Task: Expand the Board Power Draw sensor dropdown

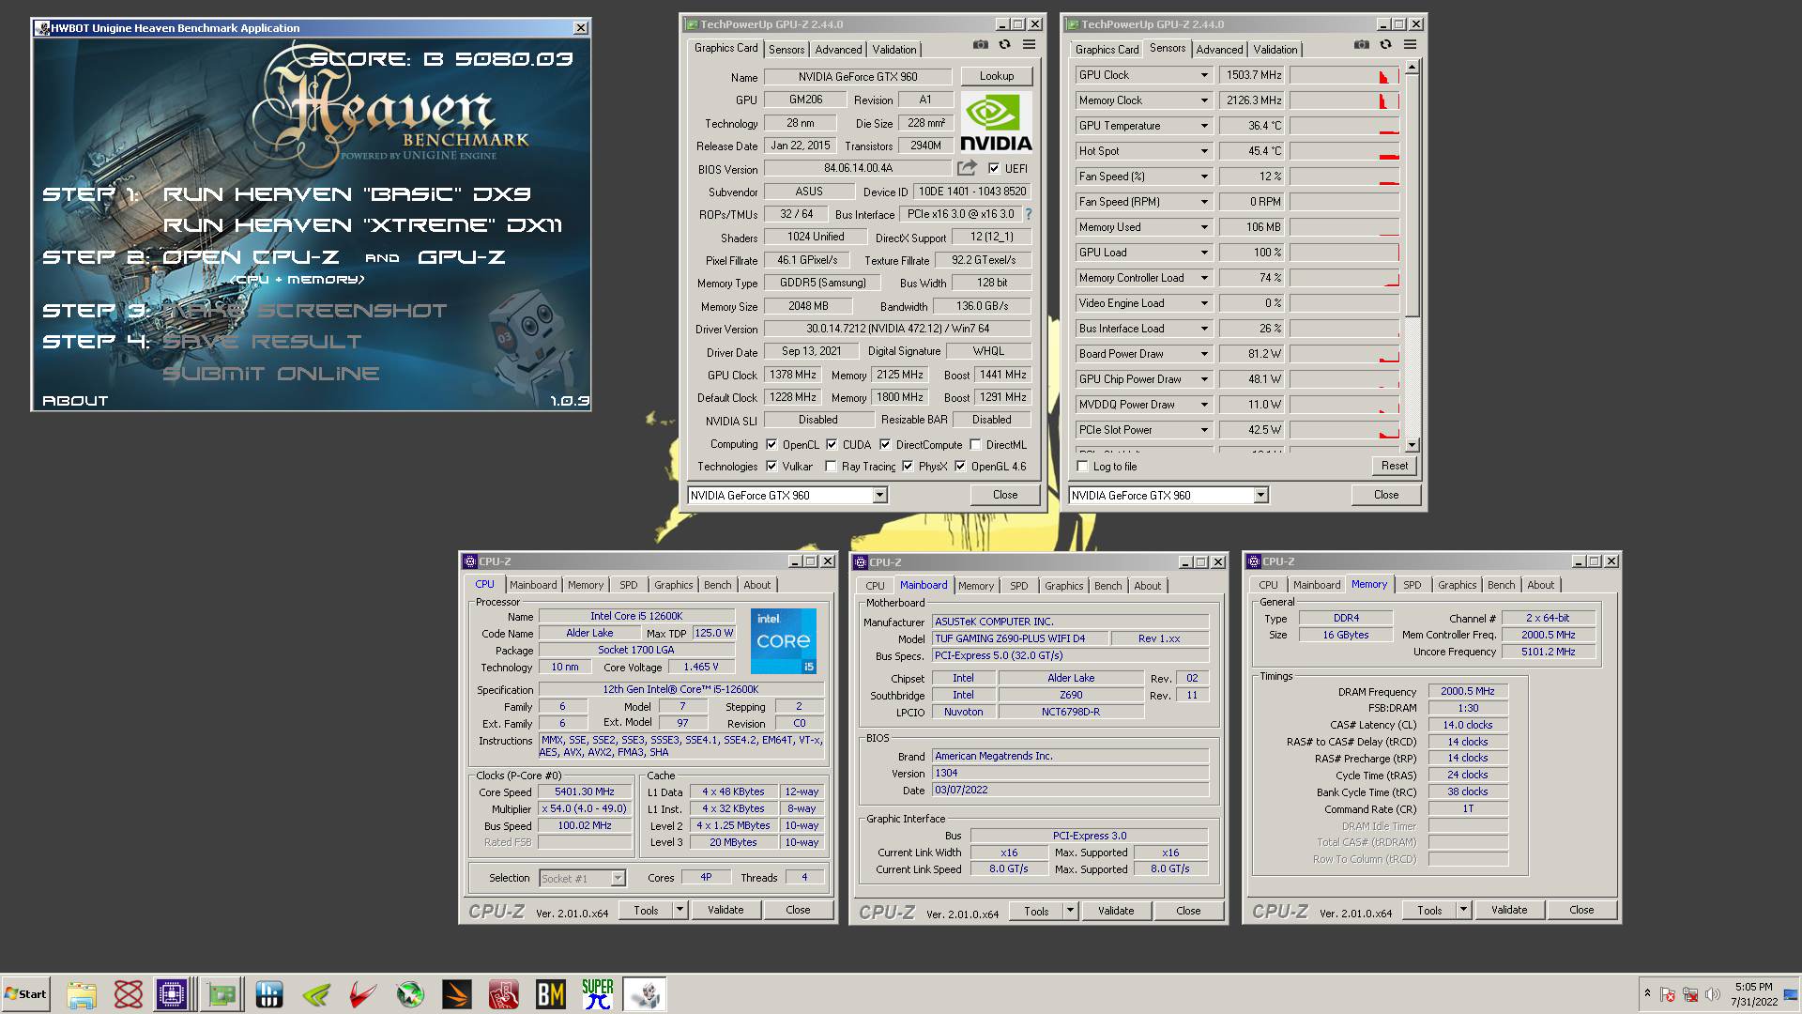Action: (x=1204, y=354)
